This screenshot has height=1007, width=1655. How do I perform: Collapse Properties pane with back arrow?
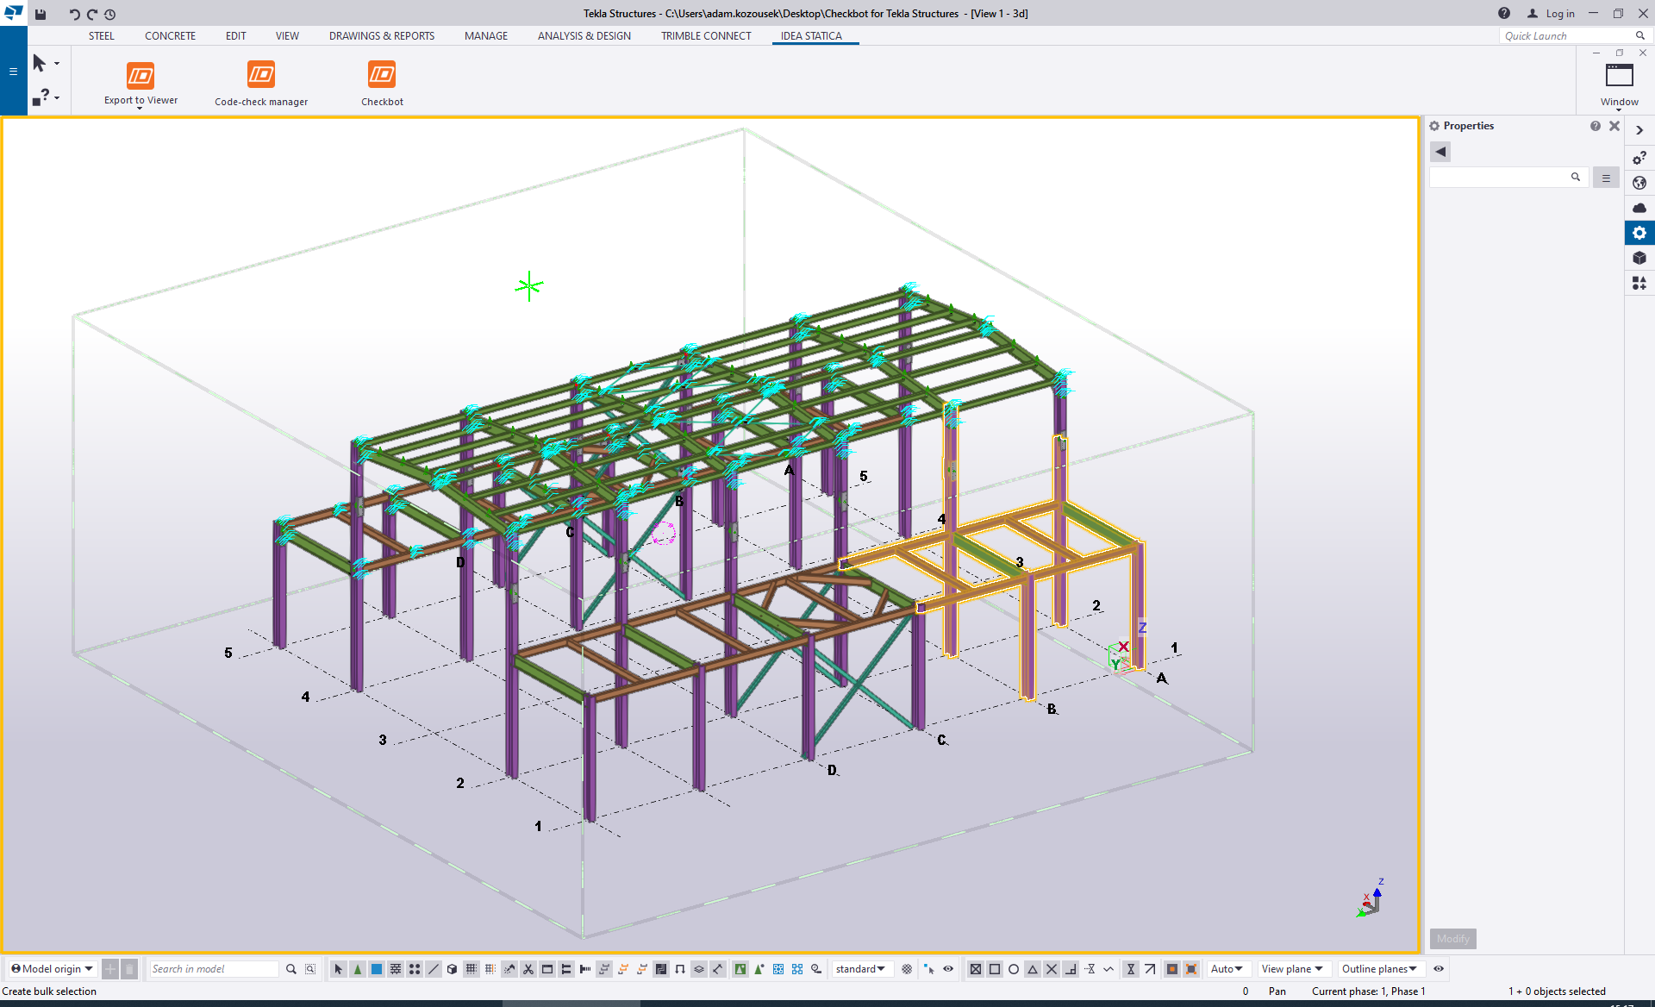pos(1440,152)
